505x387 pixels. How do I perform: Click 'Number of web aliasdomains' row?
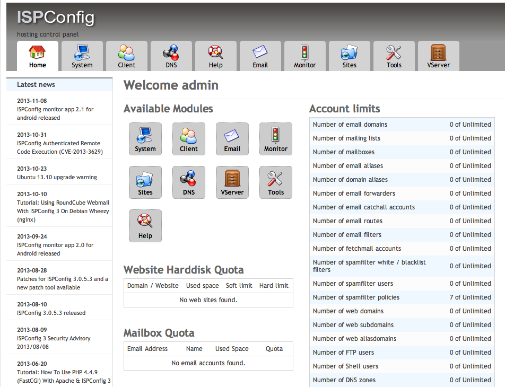pyautogui.click(x=402, y=339)
